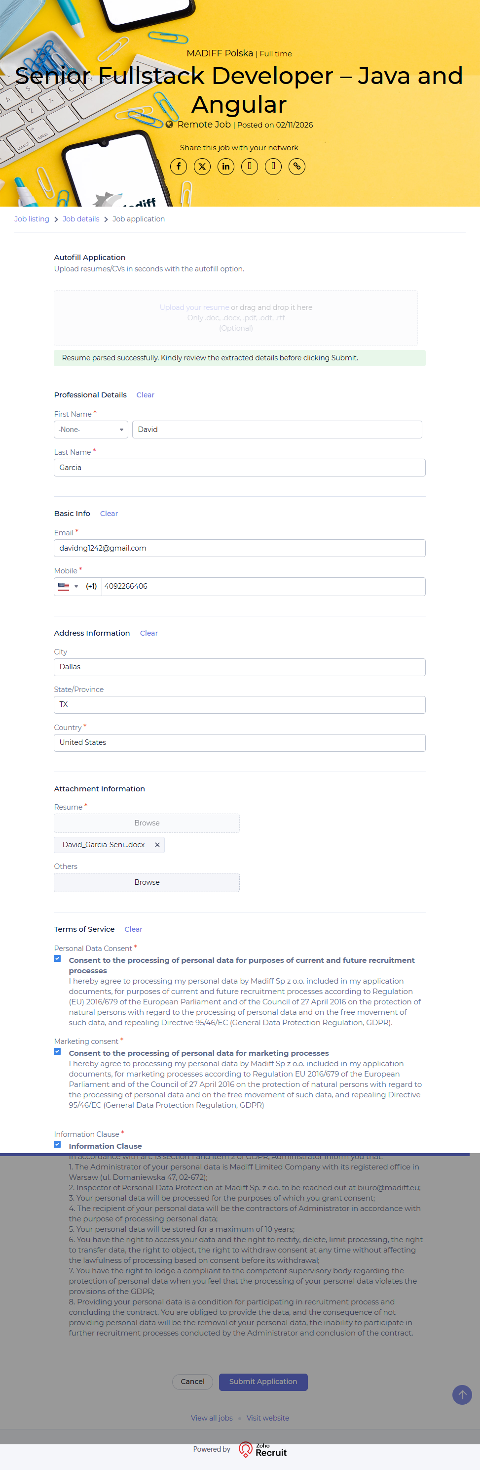Open the -None- salutation dropdown
Viewport: 480px width, 1470px height.
tap(91, 430)
